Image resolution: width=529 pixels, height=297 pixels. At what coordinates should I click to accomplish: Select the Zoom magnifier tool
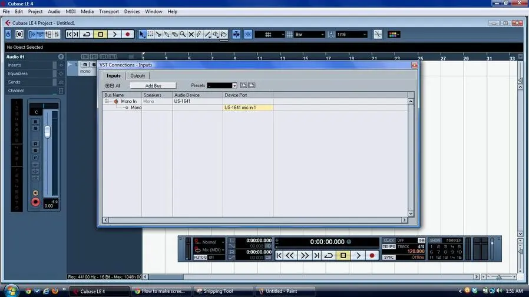[x=183, y=34]
